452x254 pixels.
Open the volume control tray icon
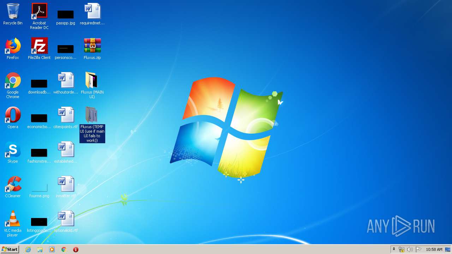pyautogui.click(x=410, y=249)
